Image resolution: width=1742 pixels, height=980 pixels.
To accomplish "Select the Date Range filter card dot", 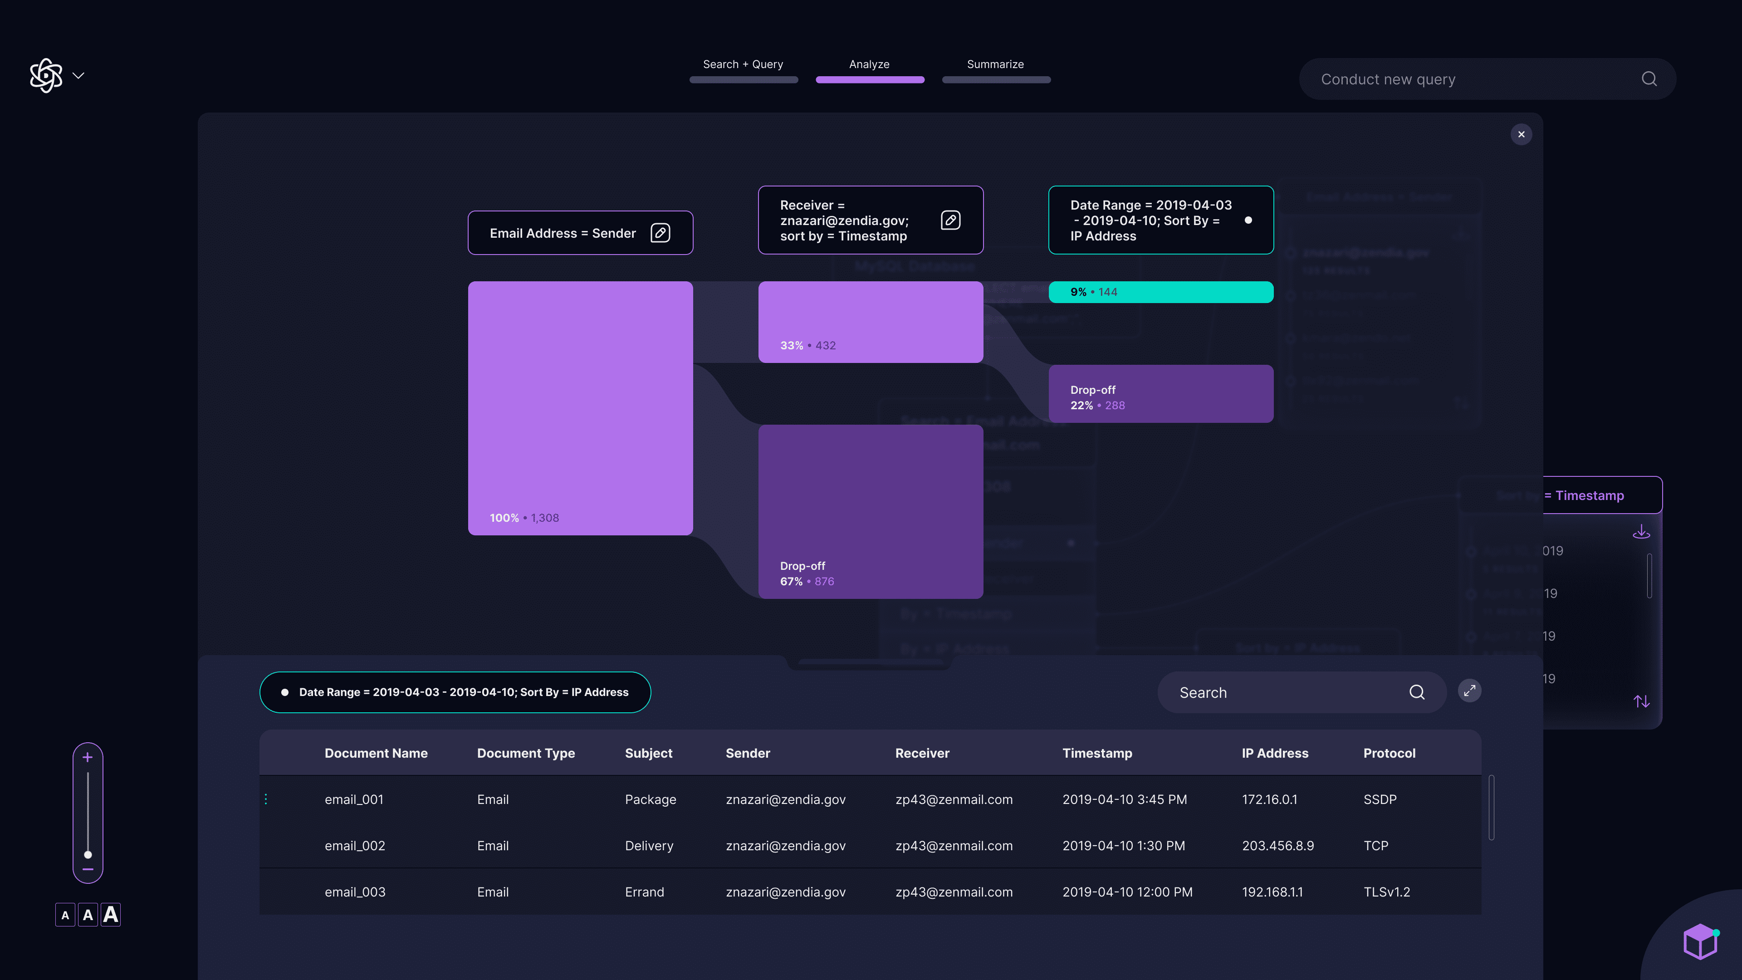I will 1248,220.
